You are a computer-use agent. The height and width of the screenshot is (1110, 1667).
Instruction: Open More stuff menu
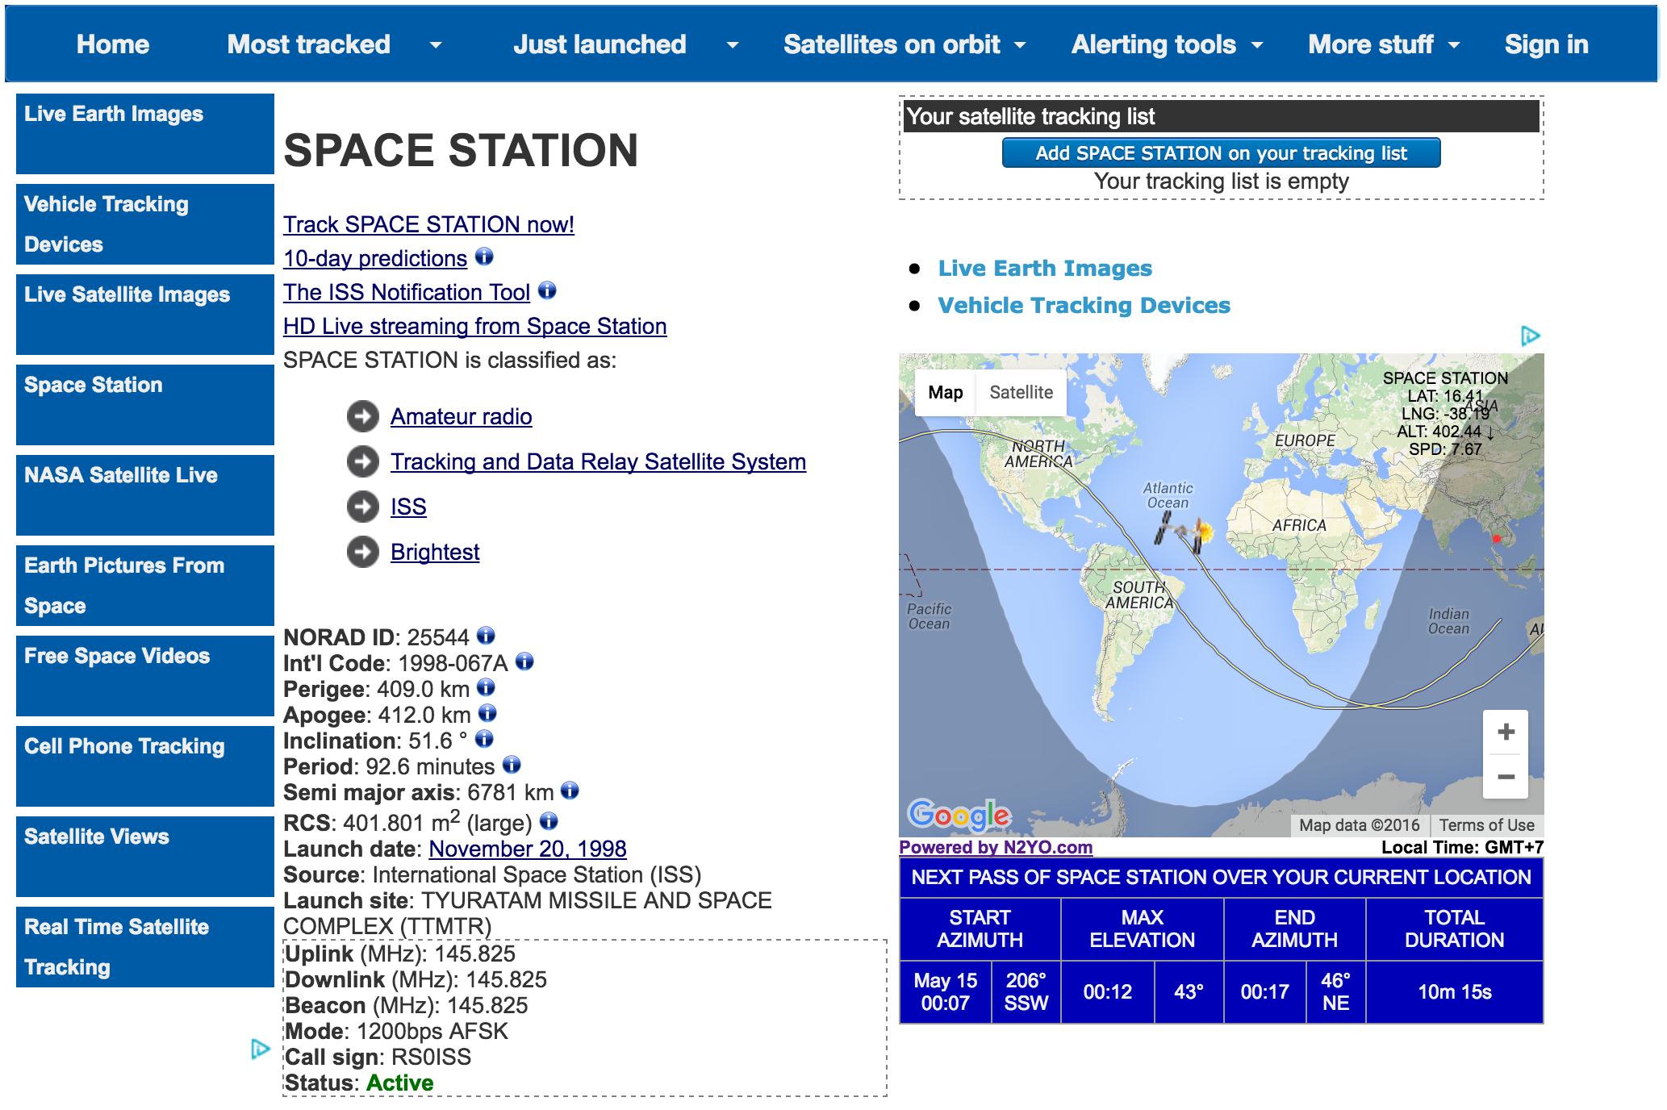click(x=1371, y=44)
